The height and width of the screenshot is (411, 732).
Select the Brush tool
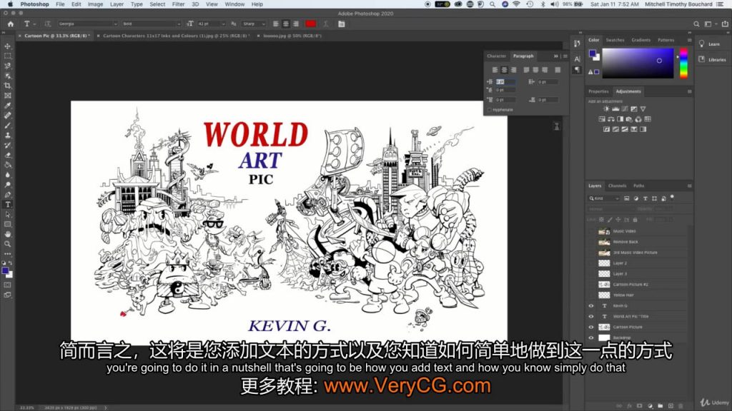click(x=7, y=126)
